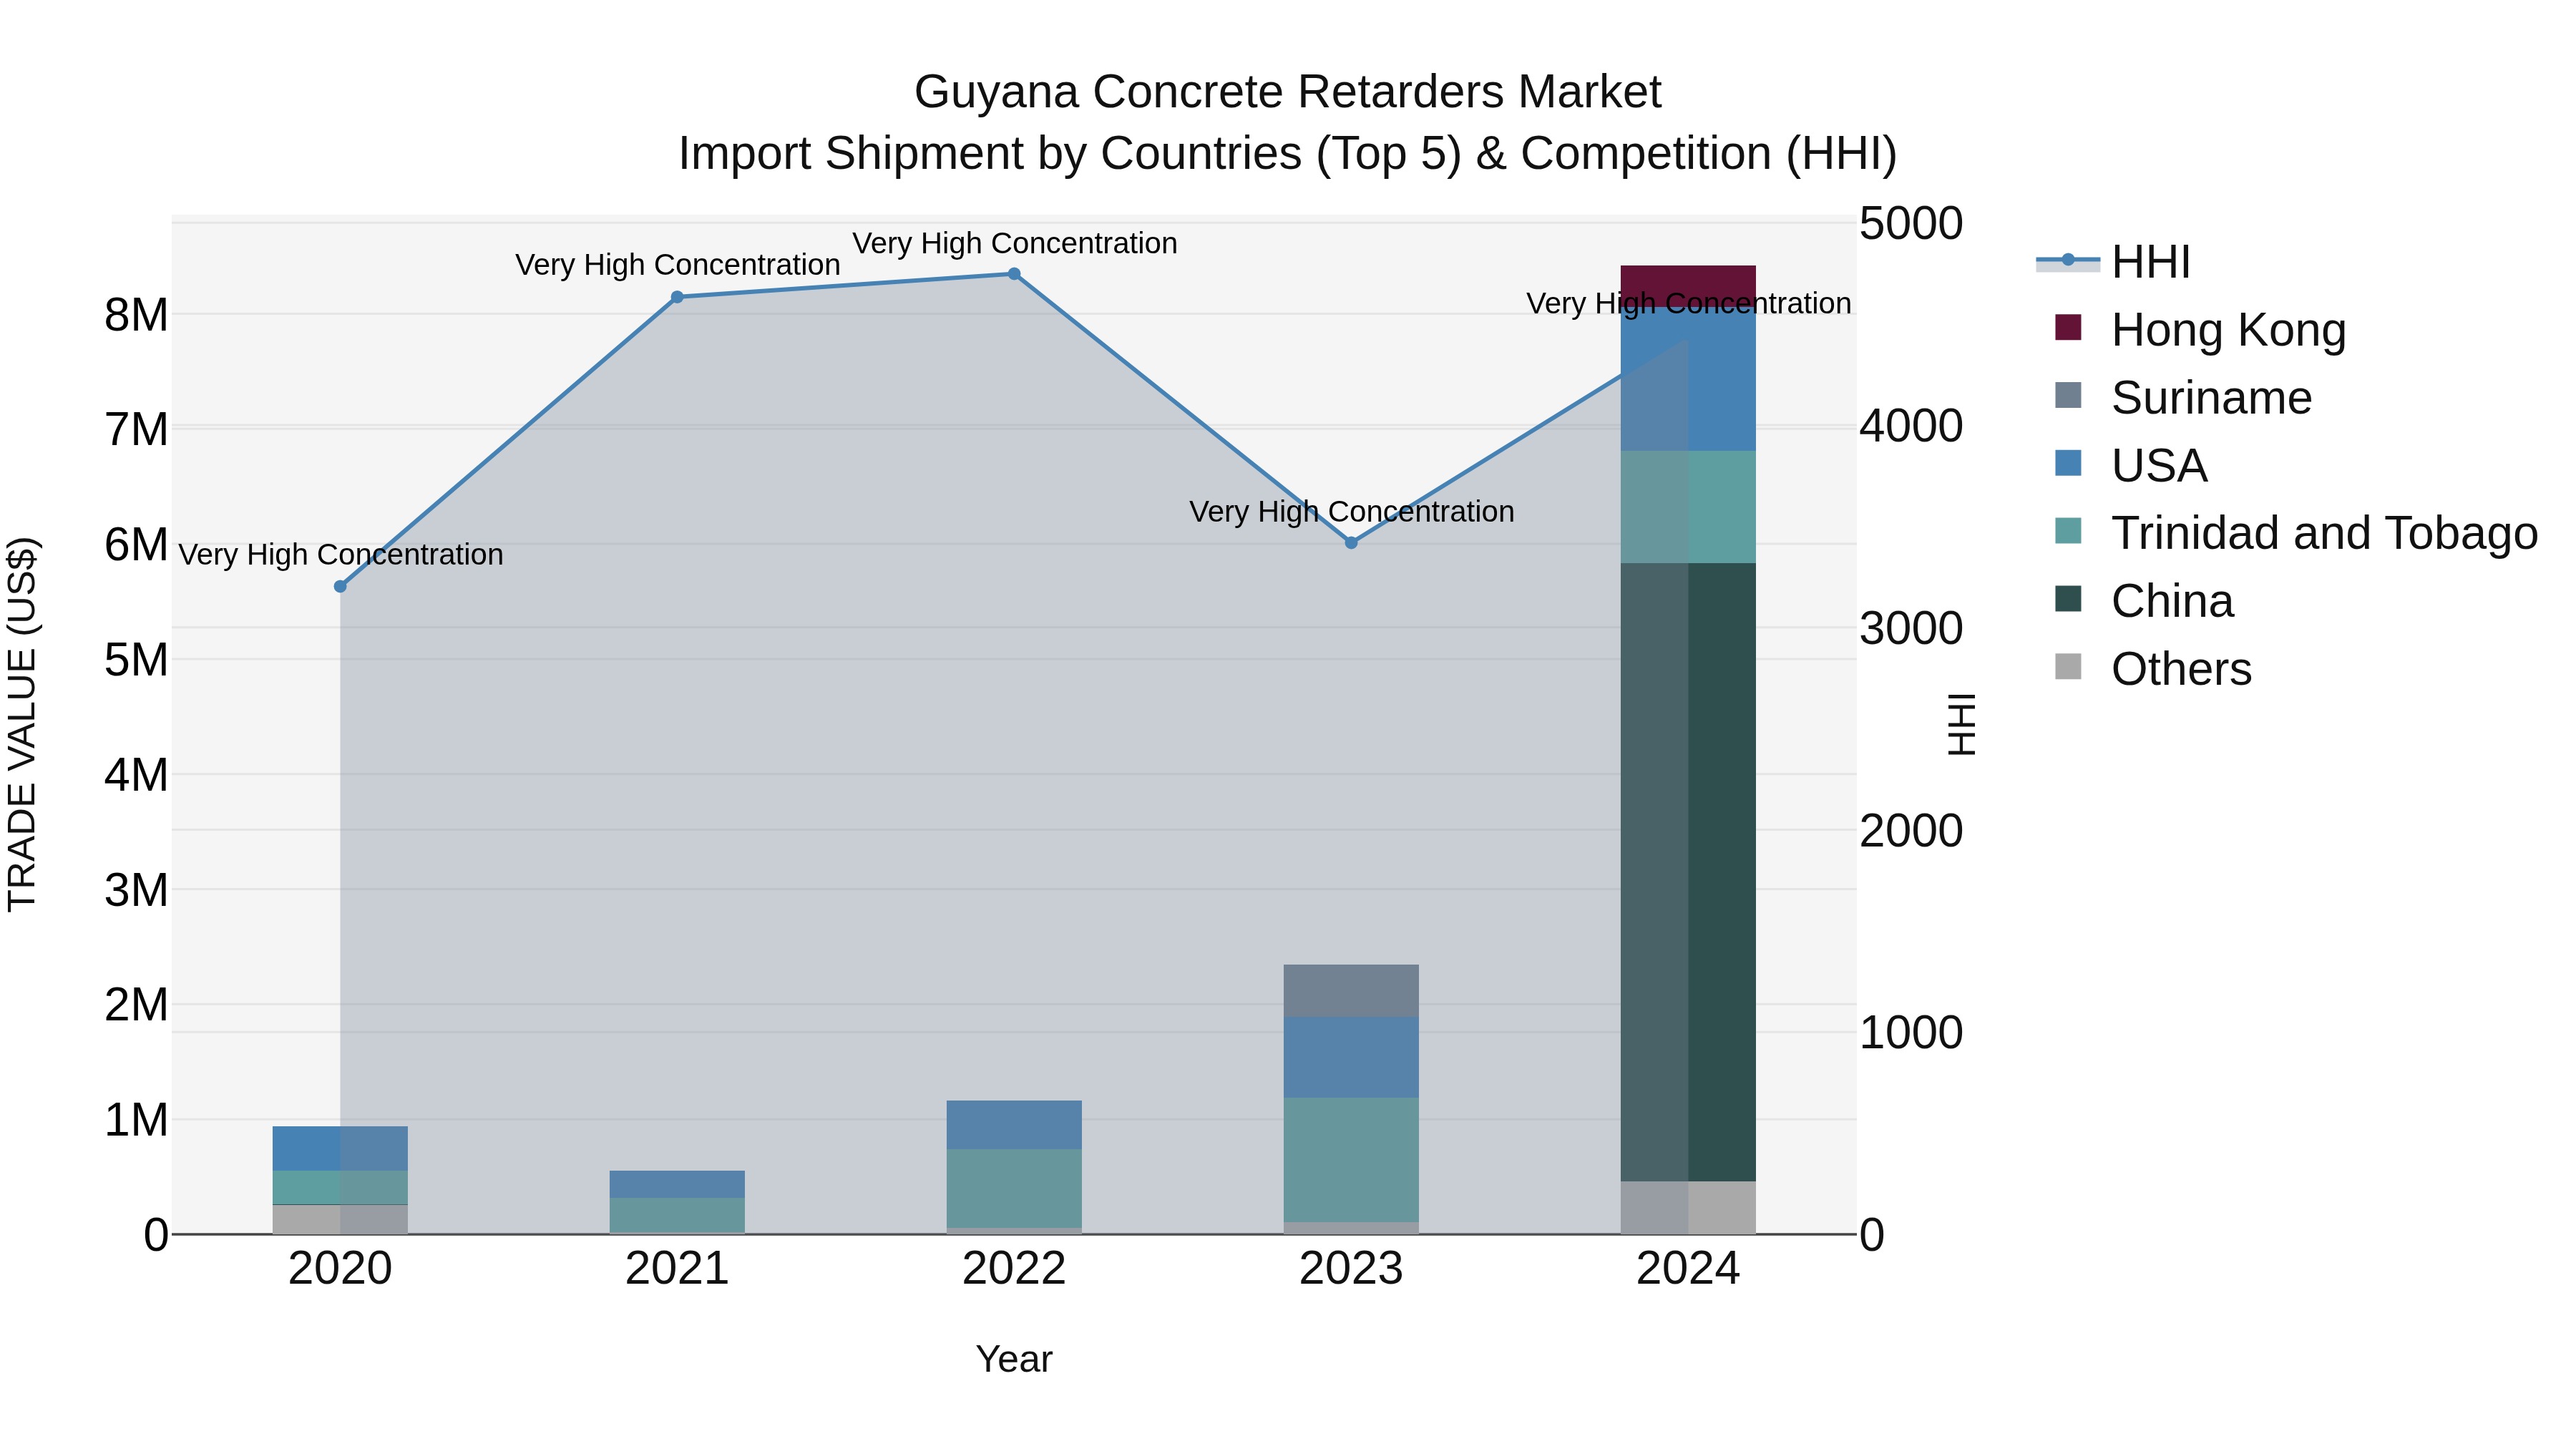Image resolution: width=2576 pixels, height=1449 pixels.
Task: Click the HHI data point for 2021
Action: point(677,297)
